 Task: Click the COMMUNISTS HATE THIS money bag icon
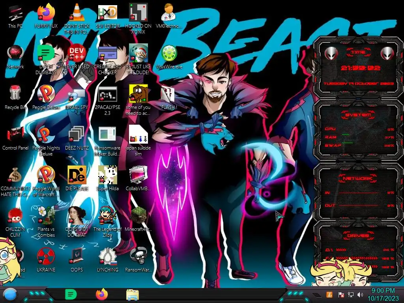[x=15, y=181]
